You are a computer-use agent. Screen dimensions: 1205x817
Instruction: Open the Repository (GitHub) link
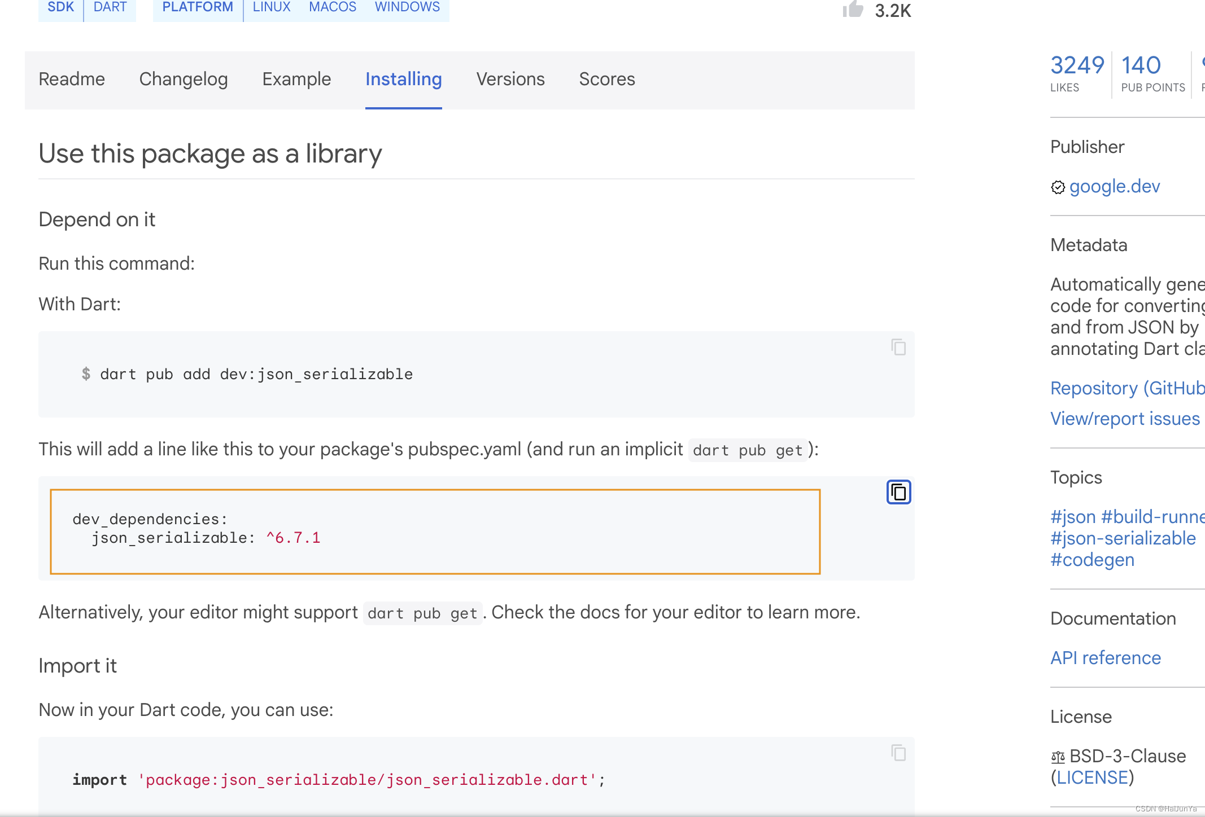(1128, 388)
